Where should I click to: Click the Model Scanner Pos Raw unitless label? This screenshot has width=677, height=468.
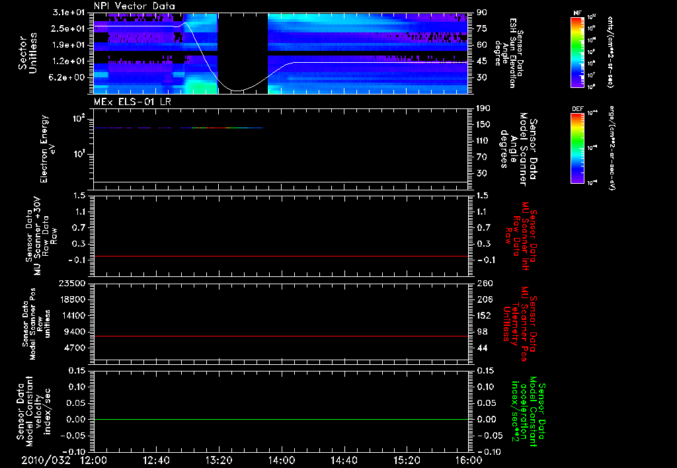point(36,324)
